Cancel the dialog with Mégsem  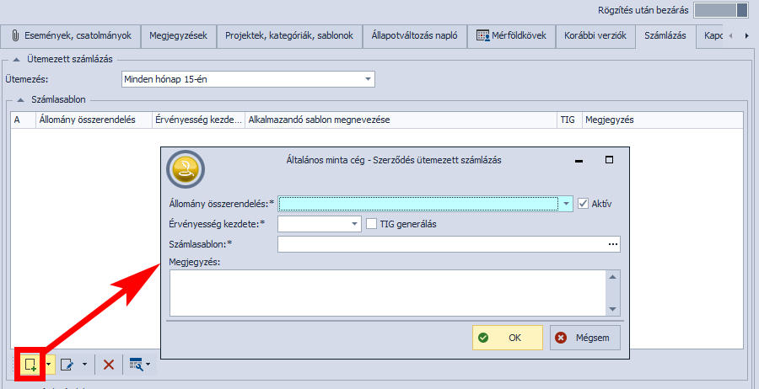[585, 338]
